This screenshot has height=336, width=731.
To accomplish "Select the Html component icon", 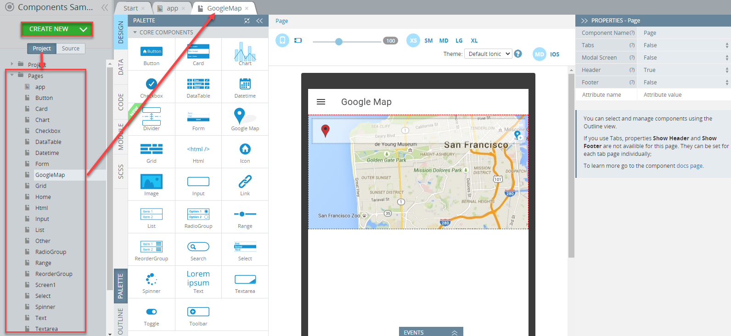I will pyautogui.click(x=198, y=149).
